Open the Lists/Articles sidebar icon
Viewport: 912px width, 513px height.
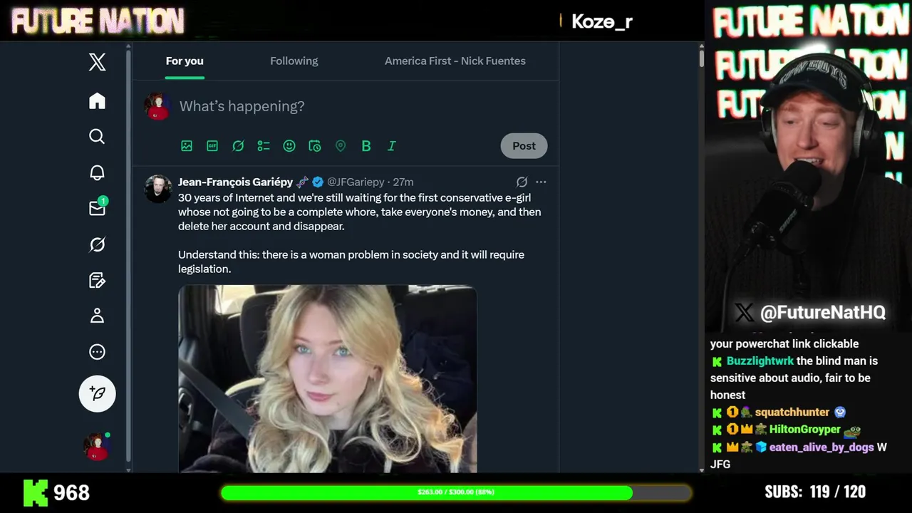[x=97, y=280]
